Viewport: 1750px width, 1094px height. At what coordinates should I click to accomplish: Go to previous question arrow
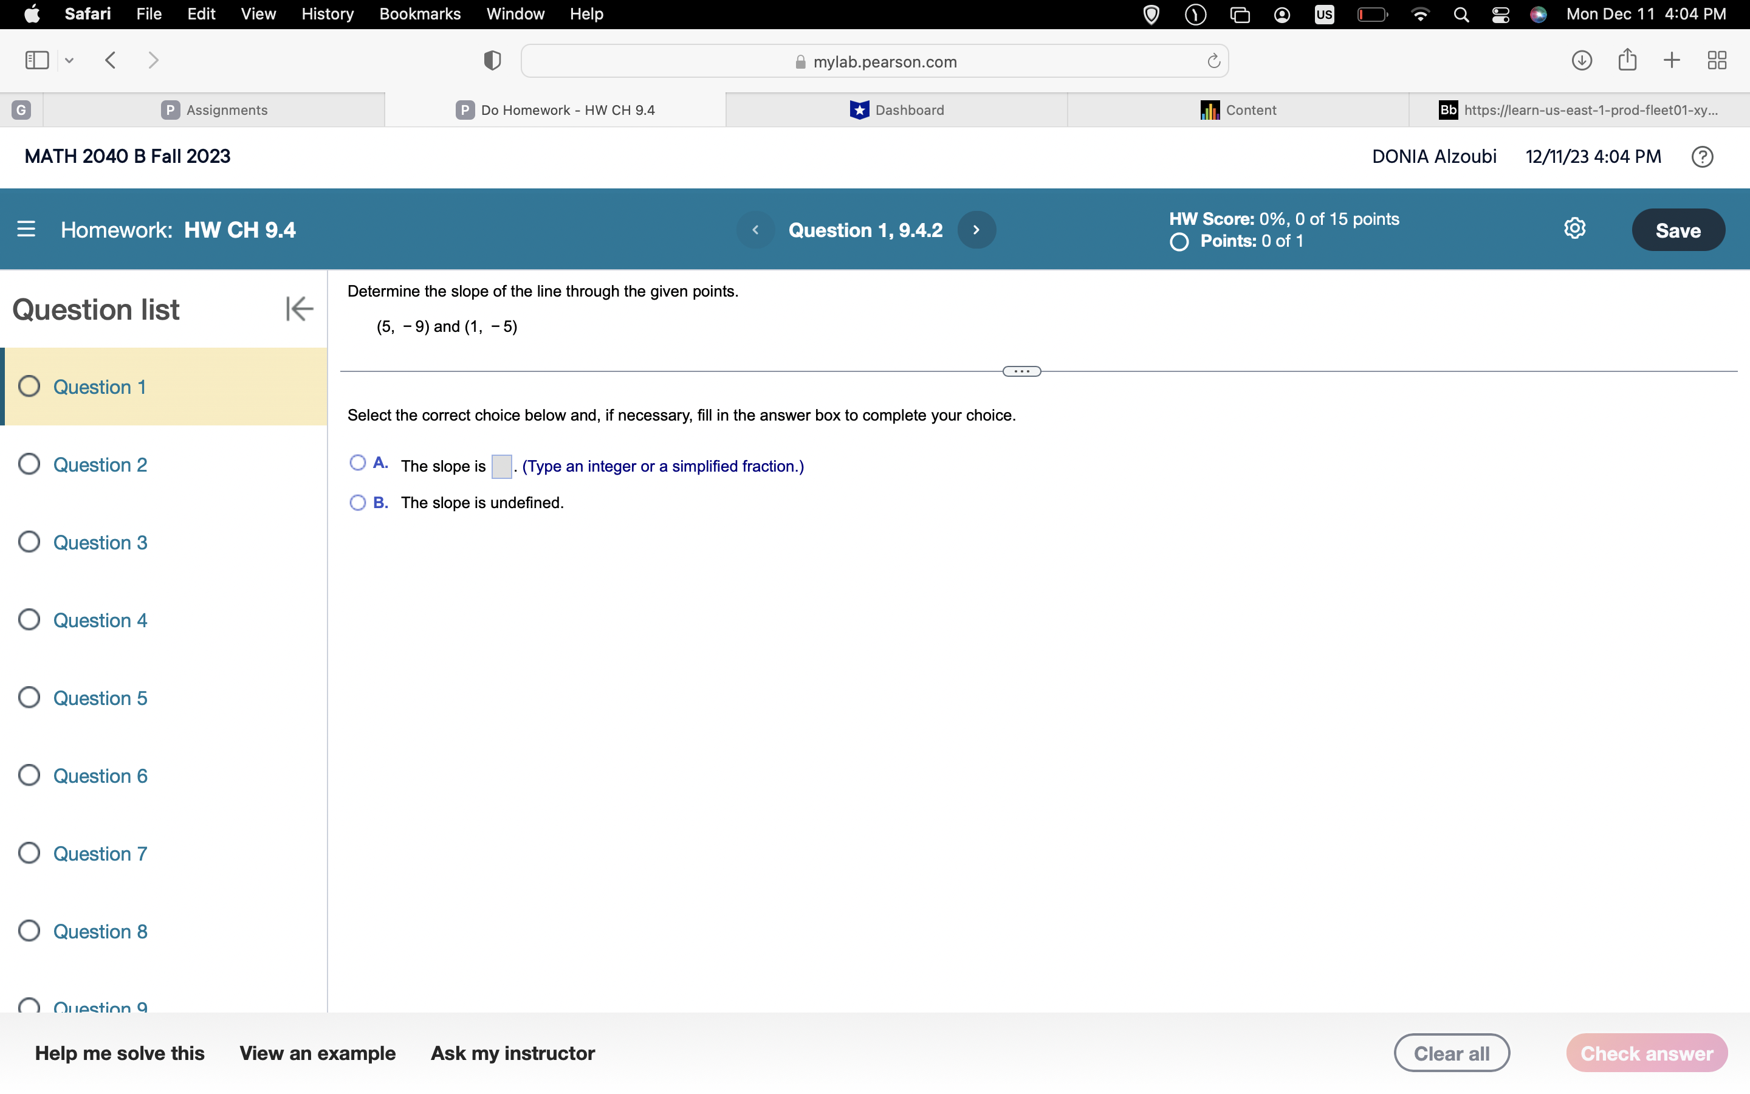[x=755, y=229]
